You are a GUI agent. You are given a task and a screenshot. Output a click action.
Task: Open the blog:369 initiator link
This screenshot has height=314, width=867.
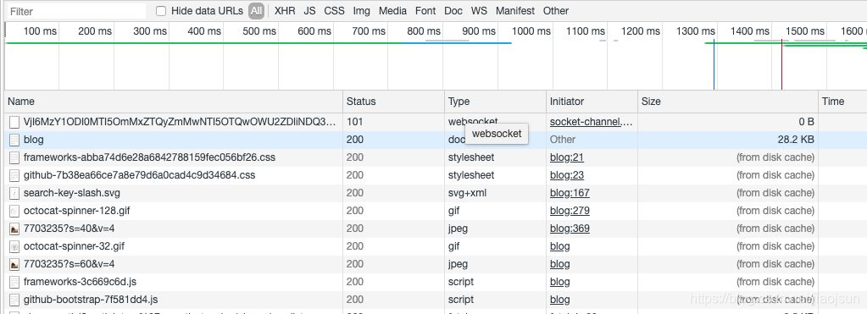tap(570, 229)
